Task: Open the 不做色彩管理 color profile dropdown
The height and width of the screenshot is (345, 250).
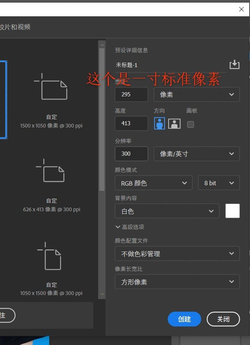Action: [x=177, y=253]
